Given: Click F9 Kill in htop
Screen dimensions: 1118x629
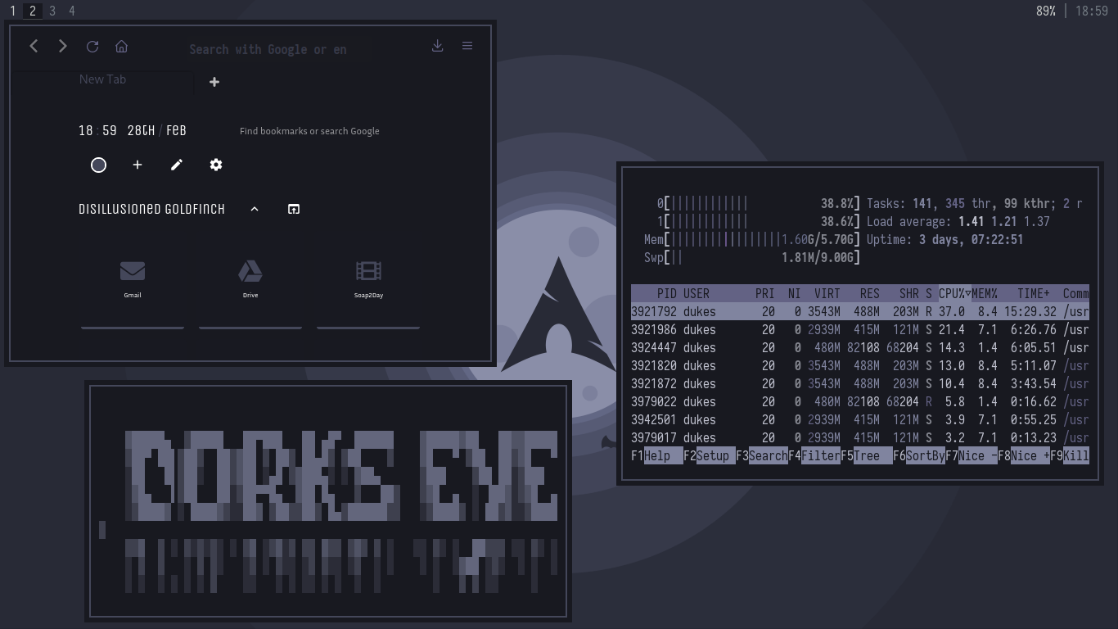Looking at the screenshot, I should tap(1070, 456).
